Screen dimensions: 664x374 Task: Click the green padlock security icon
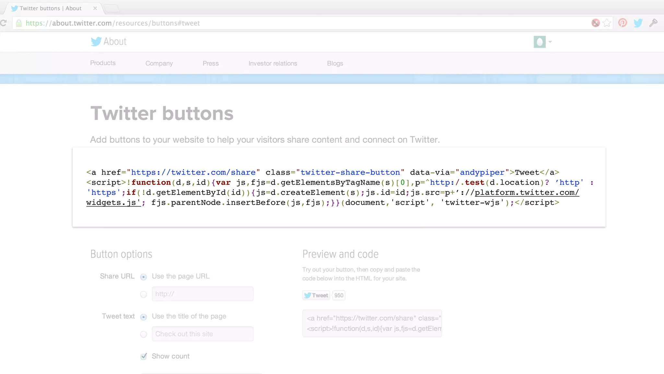pos(19,23)
